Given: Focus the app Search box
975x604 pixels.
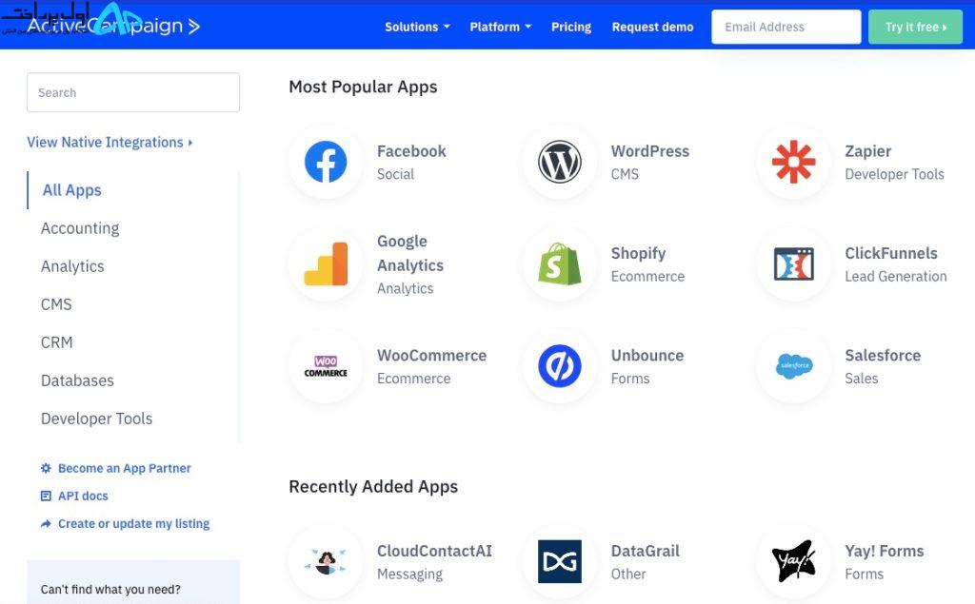Looking at the screenshot, I should coord(133,92).
